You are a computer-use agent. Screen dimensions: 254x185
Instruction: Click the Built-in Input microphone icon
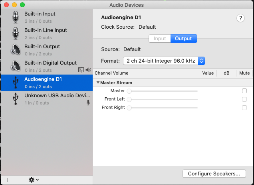coord(16,17)
